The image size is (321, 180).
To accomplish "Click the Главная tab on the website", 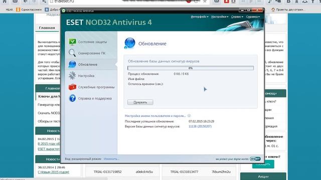I will pyautogui.click(x=47, y=28).
